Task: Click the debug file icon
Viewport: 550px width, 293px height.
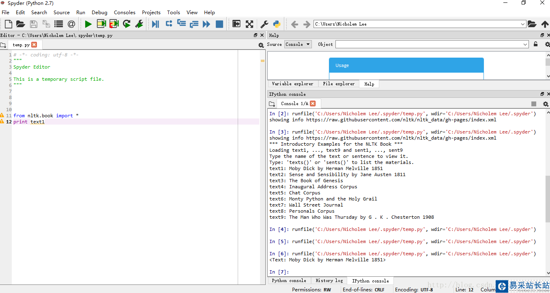Action: click(155, 24)
